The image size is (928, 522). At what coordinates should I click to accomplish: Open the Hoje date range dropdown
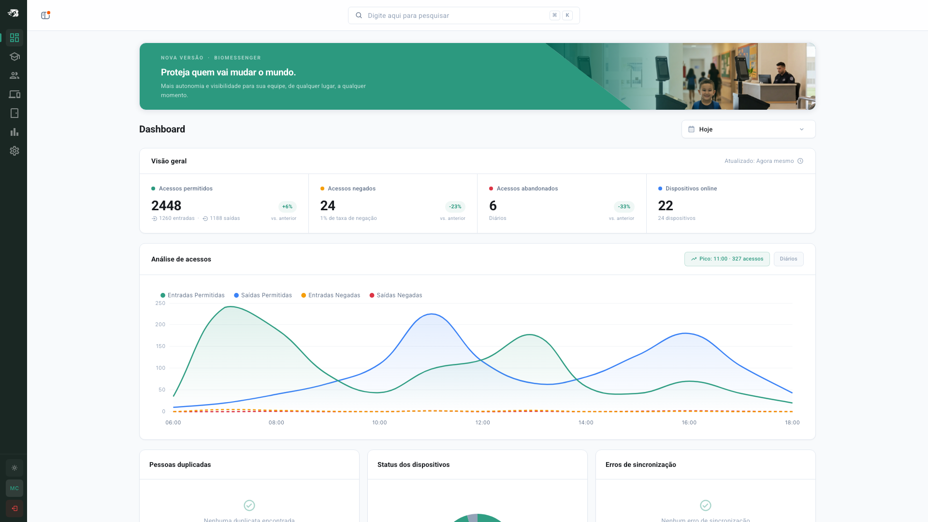point(748,129)
